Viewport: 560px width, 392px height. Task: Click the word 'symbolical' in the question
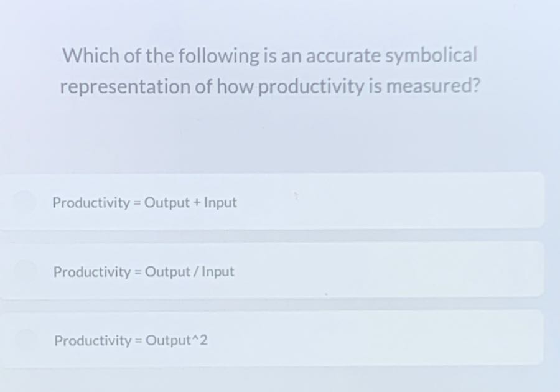(431, 56)
